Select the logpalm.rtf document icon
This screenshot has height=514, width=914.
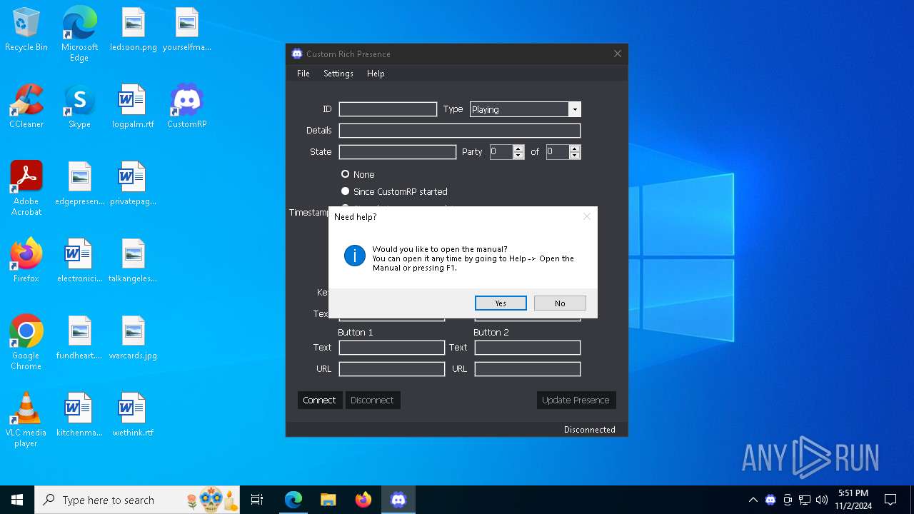point(133,107)
